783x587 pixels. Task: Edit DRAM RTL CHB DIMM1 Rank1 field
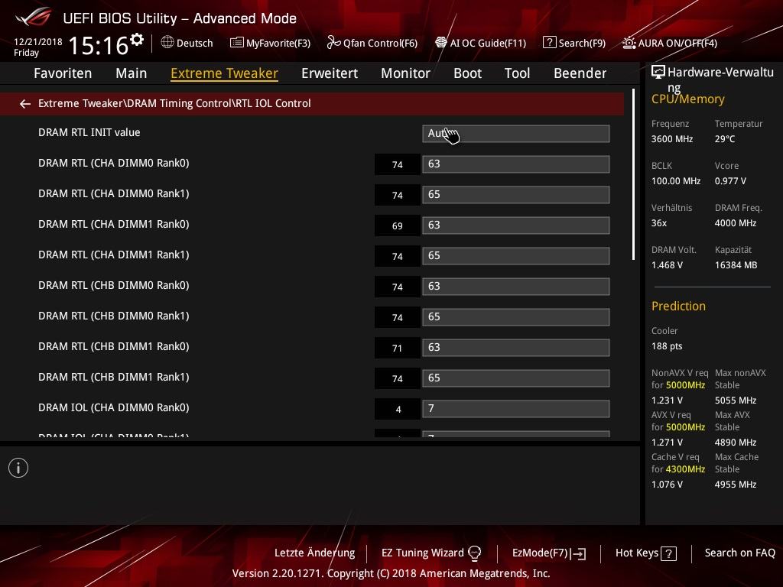tap(516, 378)
